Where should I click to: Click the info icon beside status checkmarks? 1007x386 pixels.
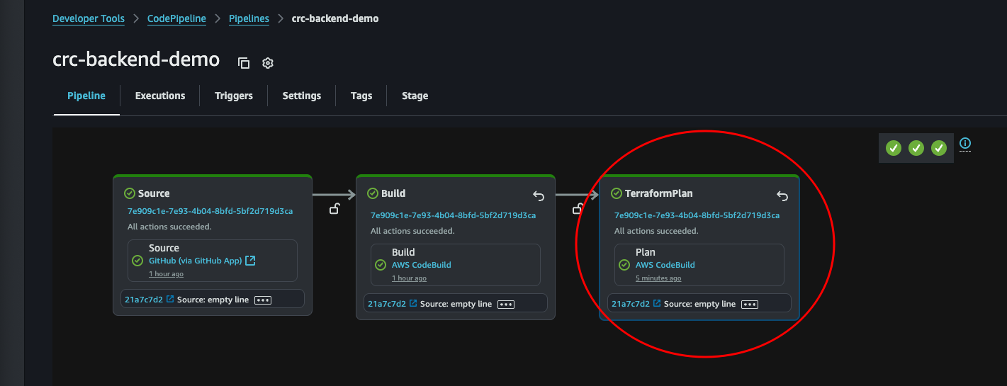point(964,144)
